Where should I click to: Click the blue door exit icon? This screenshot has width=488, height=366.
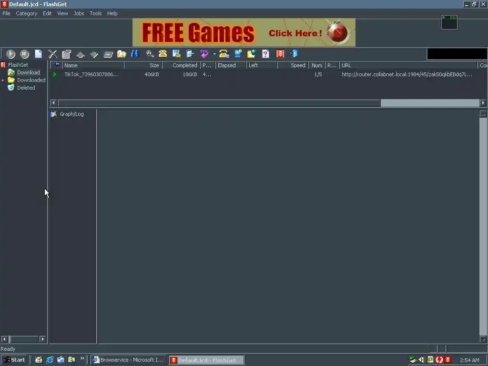point(294,53)
